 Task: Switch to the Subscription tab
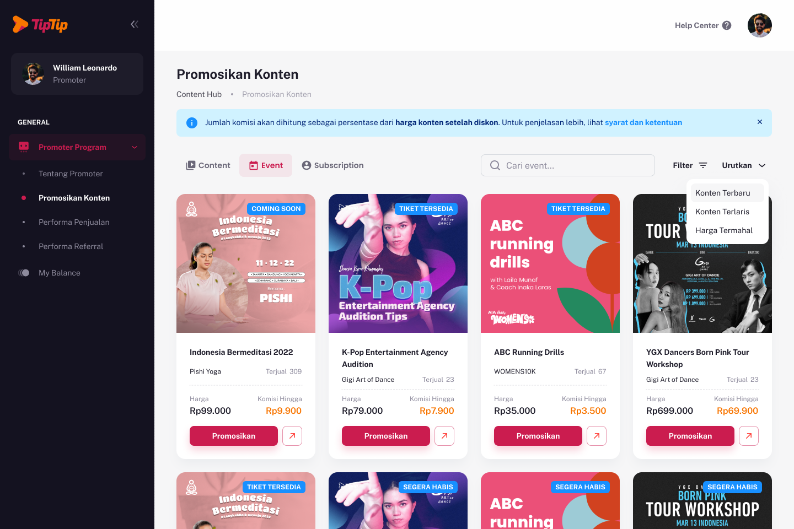pos(332,165)
